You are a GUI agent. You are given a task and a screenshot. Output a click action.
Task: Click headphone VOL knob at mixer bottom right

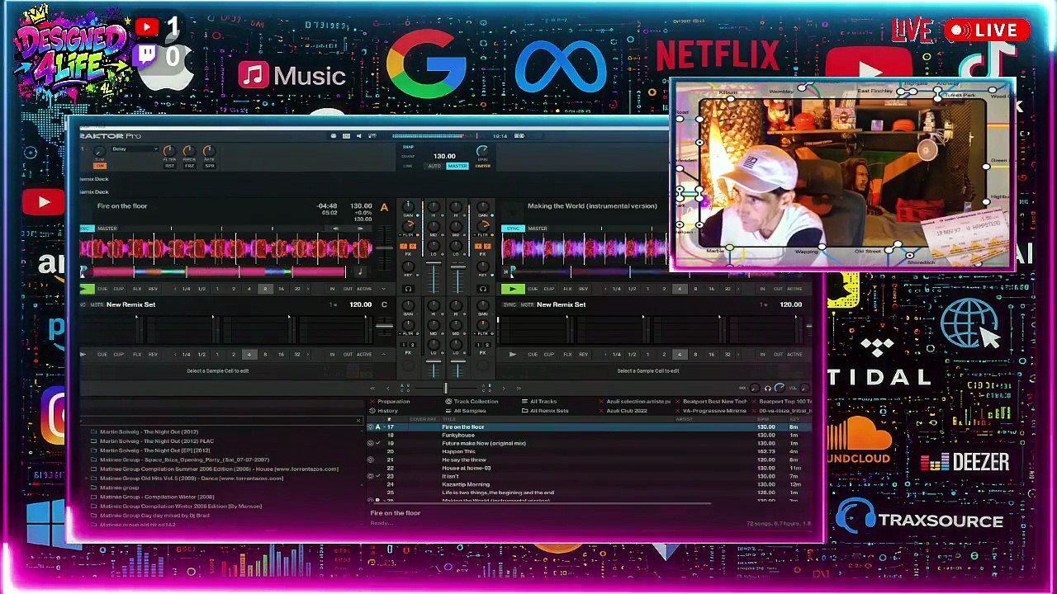tap(780, 388)
